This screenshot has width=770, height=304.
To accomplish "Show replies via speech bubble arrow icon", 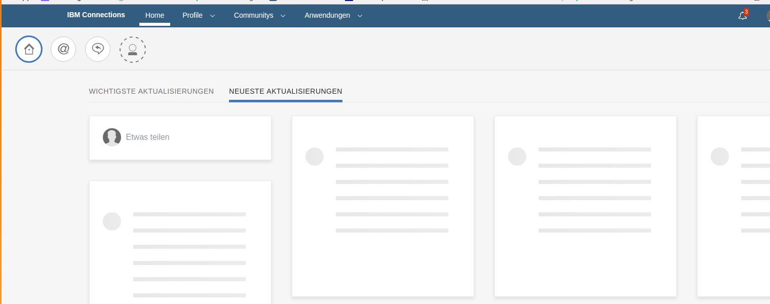I will [98, 49].
